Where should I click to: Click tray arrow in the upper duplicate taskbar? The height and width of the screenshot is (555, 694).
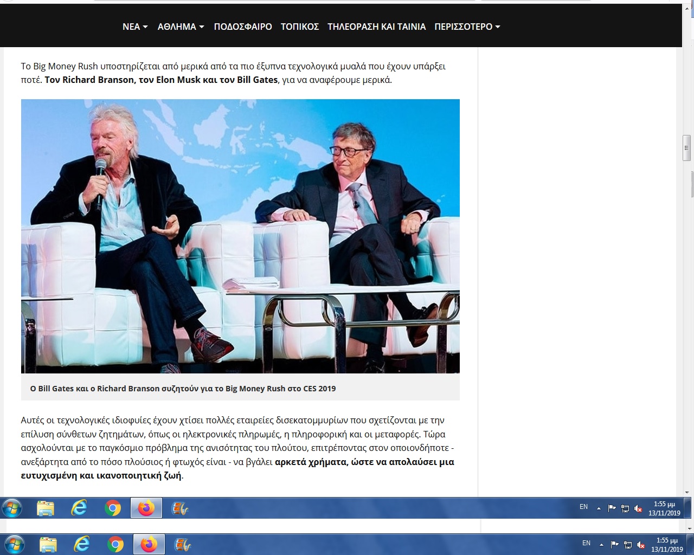pos(599,508)
